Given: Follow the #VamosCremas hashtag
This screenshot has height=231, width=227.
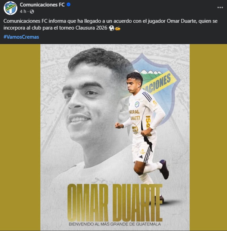Looking at the screenshot, I should [21, 37].
